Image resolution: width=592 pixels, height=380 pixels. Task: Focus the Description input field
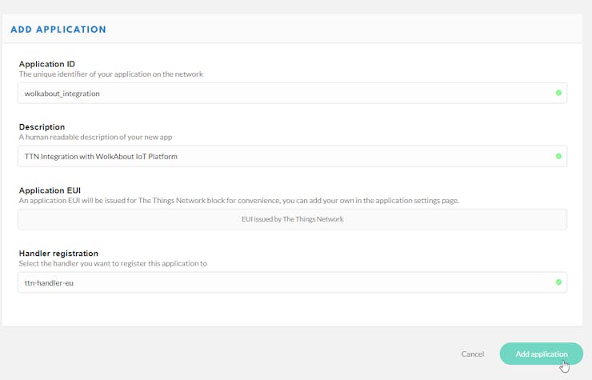292,156
